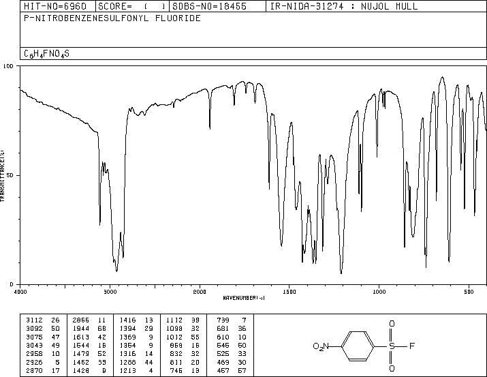Select the 1112 peak row in table
The height and width of the screenshot is (377, 487).
[x=183, y=320]
